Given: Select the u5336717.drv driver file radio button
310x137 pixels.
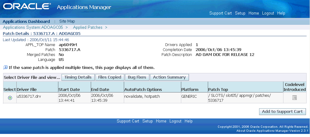Looking at the screenshot, I should [10, 98].
